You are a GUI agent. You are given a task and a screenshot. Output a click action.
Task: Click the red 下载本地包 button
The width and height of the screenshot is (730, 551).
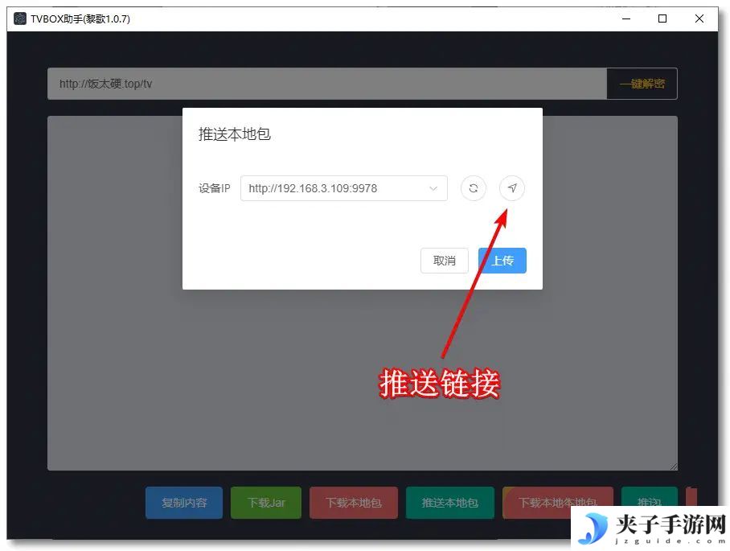354,503
